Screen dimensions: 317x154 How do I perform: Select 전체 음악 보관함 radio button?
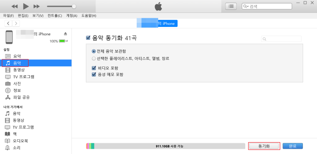(x=94, y=51)
